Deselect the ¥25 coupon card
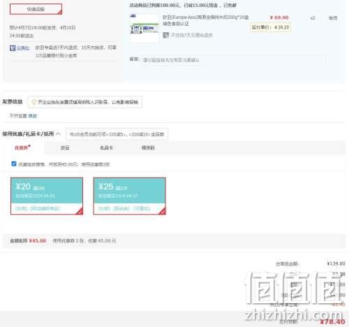 coord(130,196)
